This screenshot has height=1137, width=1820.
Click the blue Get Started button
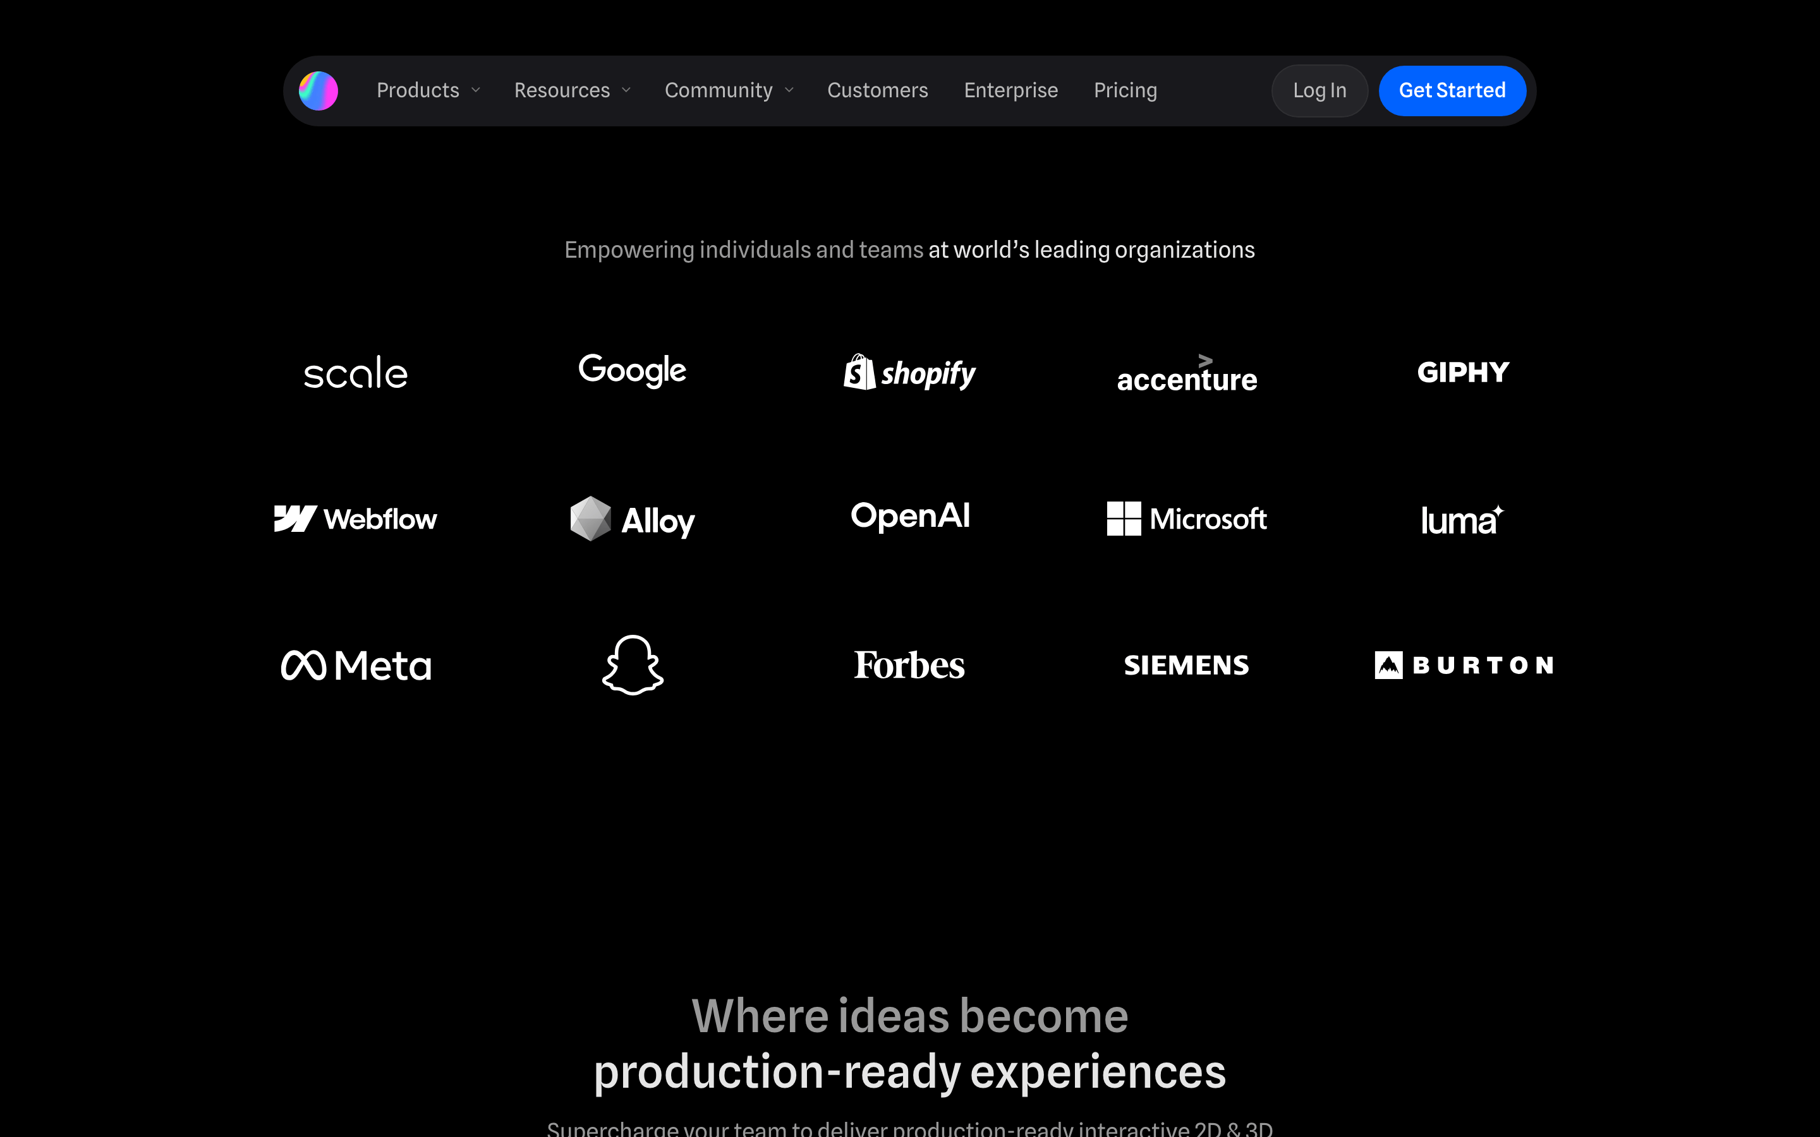point(1452,91)
